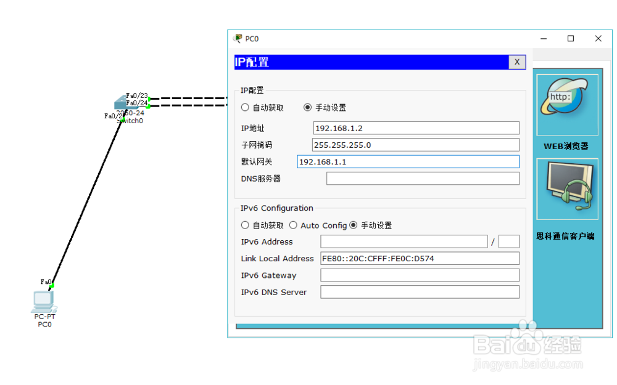Select the Switch0 device icon

pos(126,102)
